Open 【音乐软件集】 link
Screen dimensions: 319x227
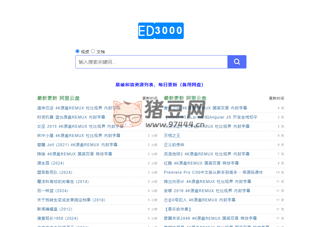coord(178,209)
